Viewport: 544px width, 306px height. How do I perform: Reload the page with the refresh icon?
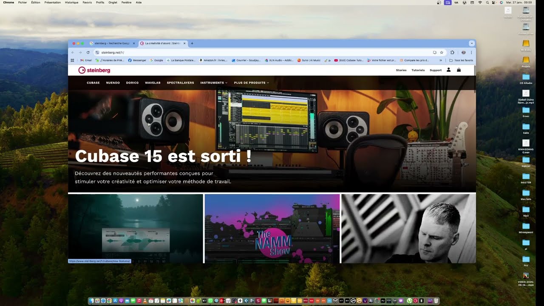coord(88,52)
